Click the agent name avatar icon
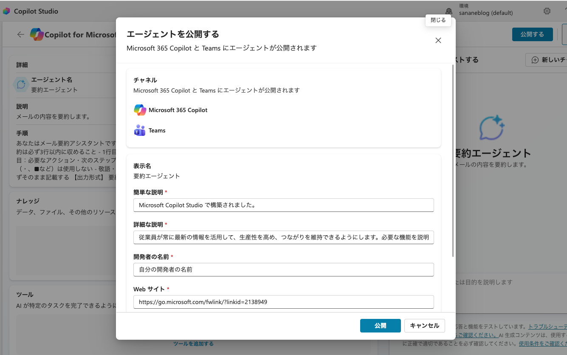This screenshot has width=567, height=355. pyautogui.click(x=21, y=85)
